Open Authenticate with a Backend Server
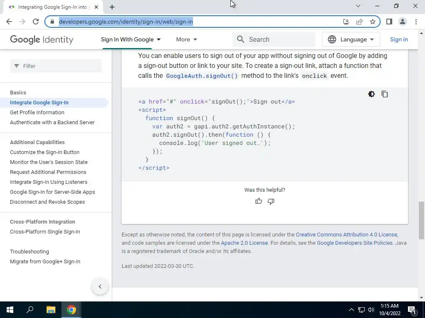Viewport: 425px width, 318px height. [x=52, y=123]
